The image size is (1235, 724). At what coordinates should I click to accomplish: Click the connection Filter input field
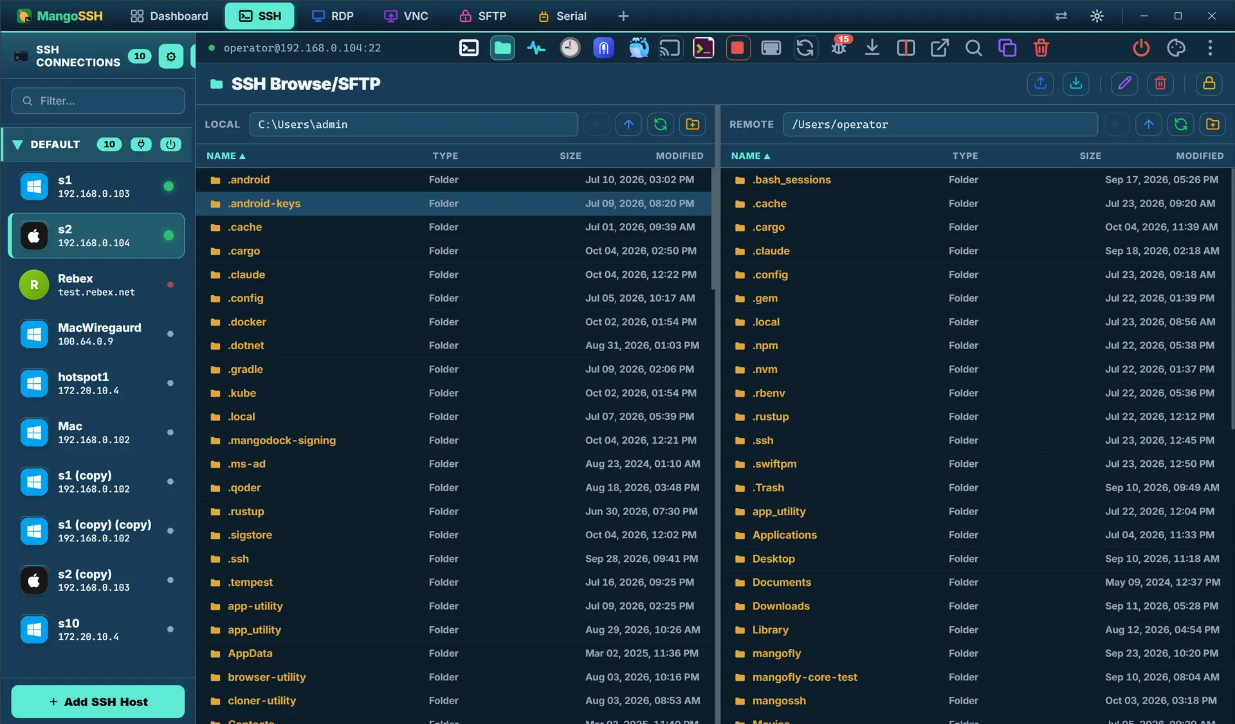[98, 101]
